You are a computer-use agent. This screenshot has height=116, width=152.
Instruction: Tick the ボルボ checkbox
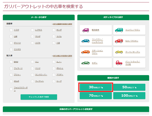[11, 81]
